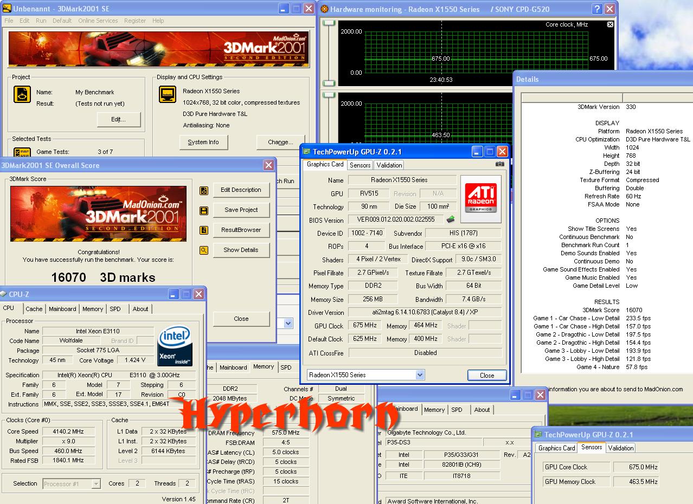
Task: Click the Edit Description button
Action: tap(241, 190)
